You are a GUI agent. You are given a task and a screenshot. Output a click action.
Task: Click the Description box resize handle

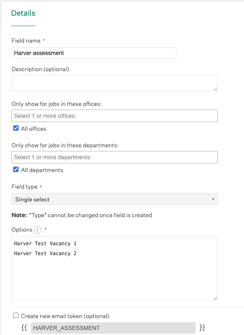coord(215,89)
